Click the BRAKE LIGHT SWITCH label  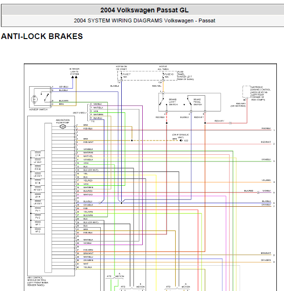(173, 102)
